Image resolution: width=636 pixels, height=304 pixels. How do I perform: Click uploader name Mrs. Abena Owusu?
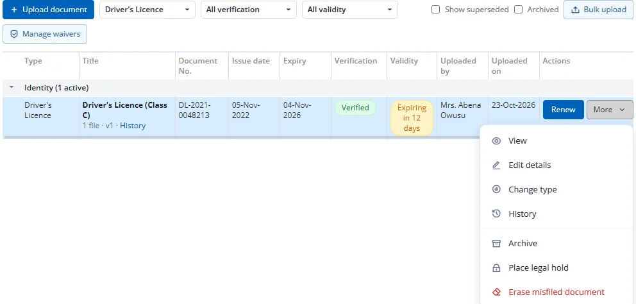[461, 110]
